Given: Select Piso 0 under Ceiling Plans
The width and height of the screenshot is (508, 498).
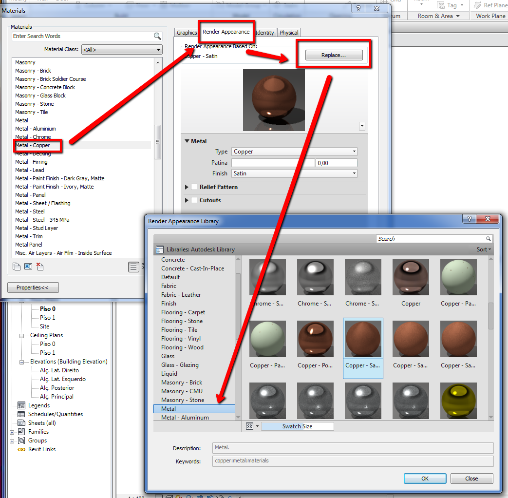Looking at the screenshot, I should 48,344.
